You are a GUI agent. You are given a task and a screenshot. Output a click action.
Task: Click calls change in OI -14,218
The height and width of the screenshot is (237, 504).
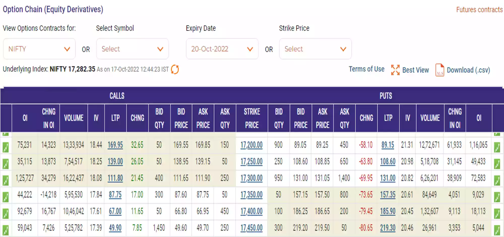pos(48,195)
